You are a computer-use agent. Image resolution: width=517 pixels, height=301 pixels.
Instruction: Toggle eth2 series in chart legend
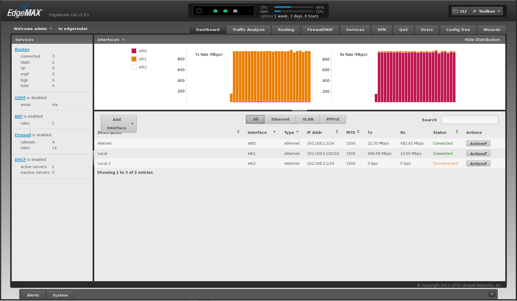[142, 67]
